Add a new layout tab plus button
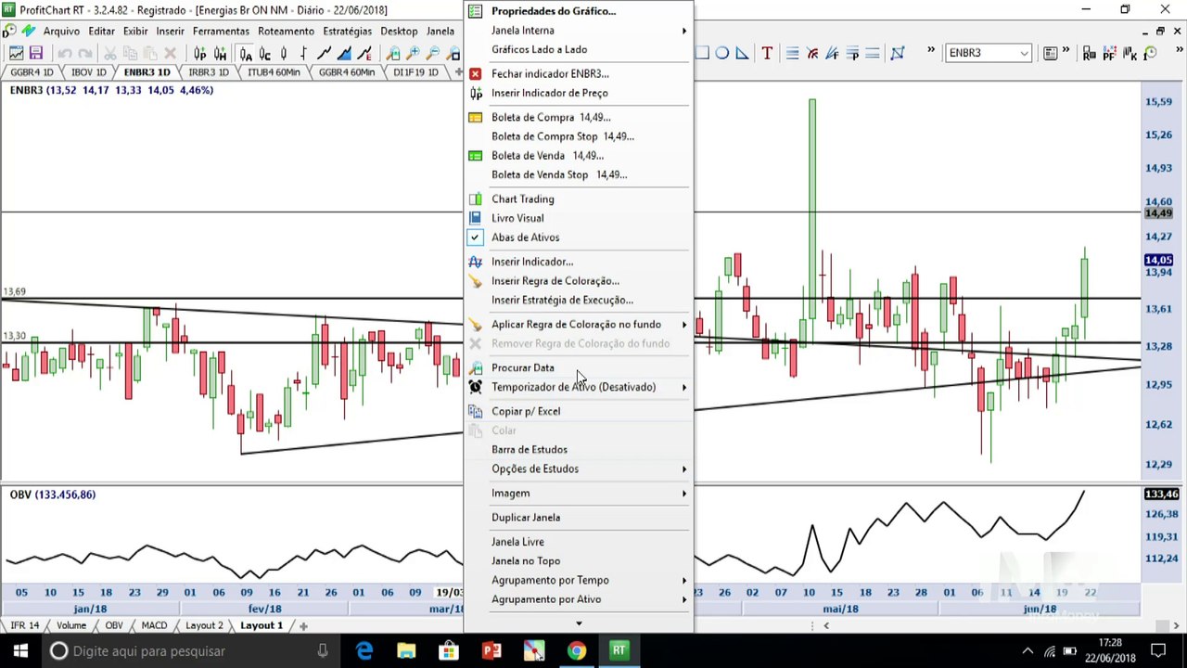 coord(303,626)
